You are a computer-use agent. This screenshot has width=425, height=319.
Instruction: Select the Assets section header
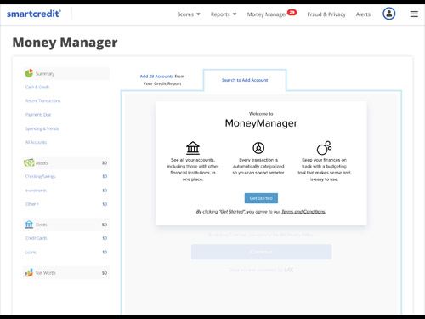click(65, 162)
